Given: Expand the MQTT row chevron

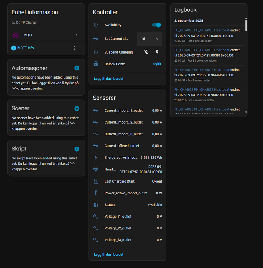Looking at the screenshot, I should tap(77, 35).
